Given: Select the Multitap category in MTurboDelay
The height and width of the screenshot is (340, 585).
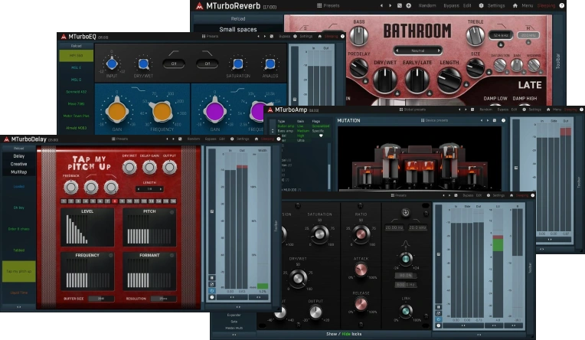Looking at the screenshot, I should 18,172.
